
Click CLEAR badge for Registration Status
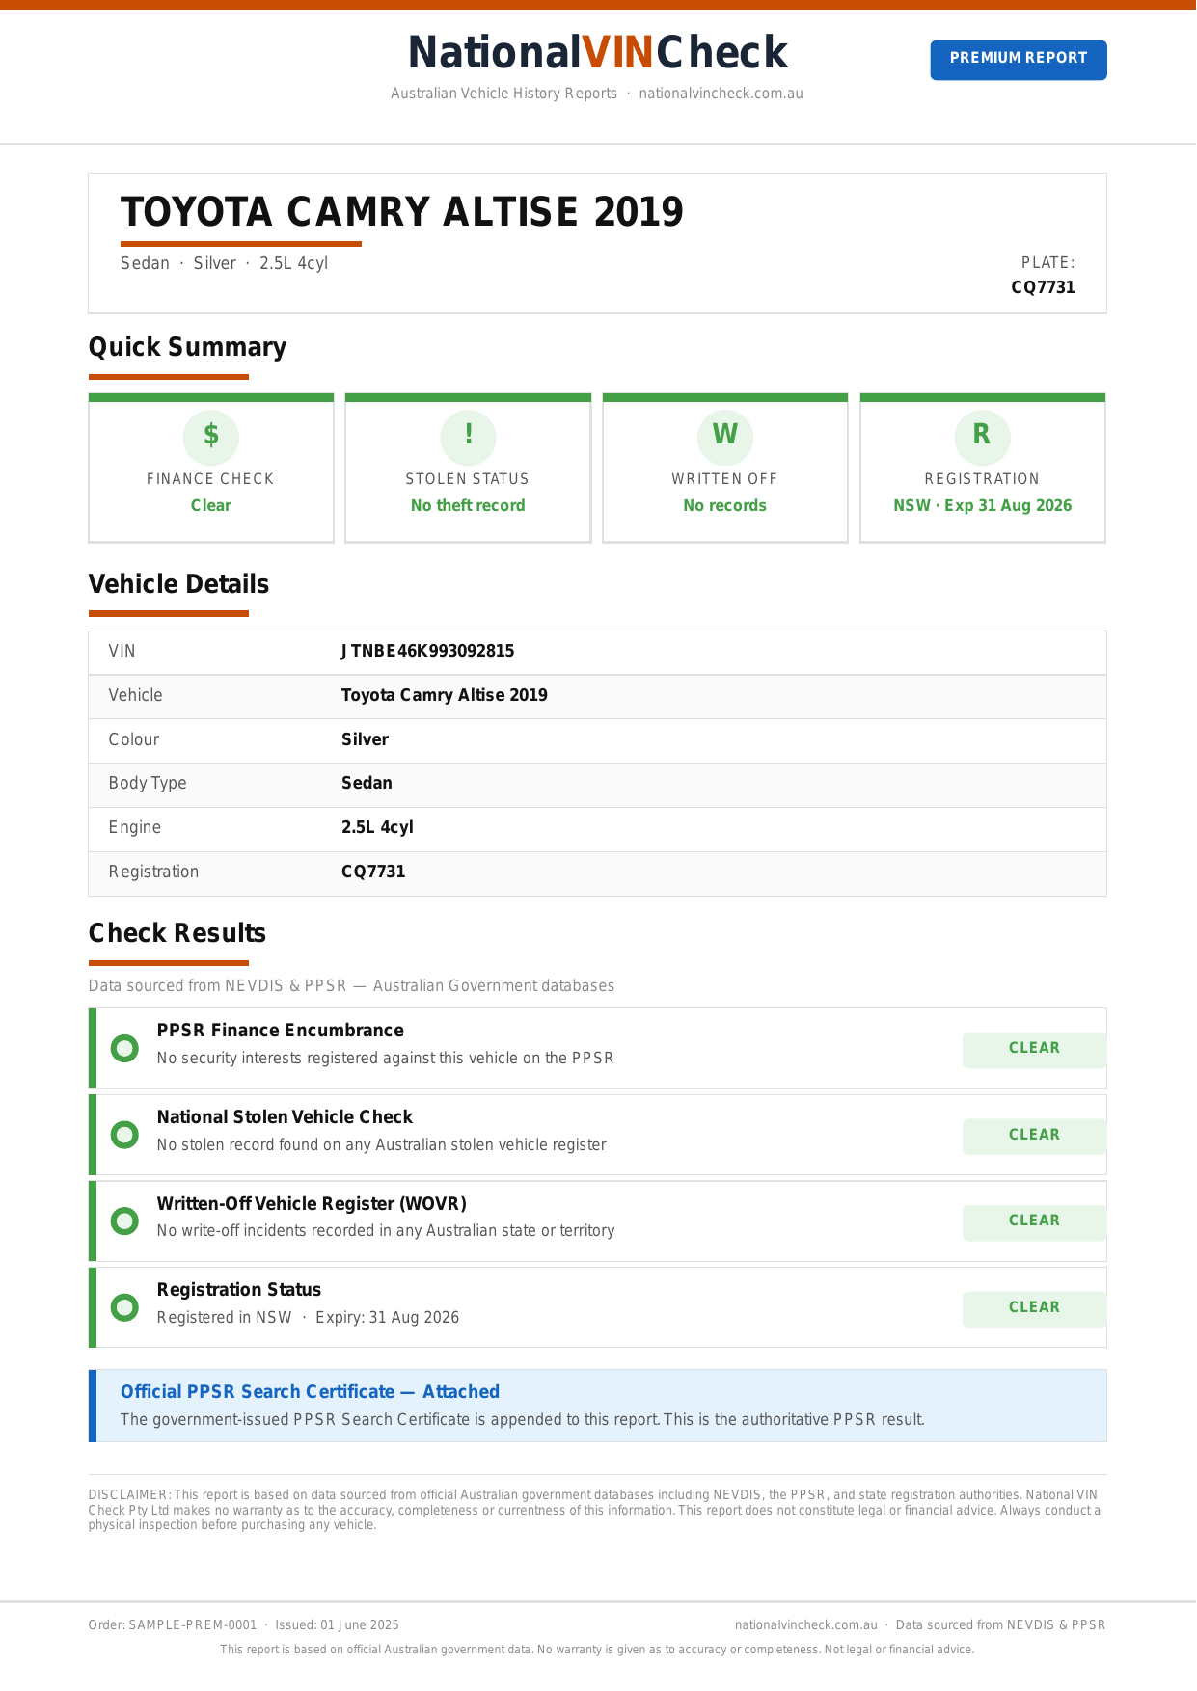coord(1034,1308)
